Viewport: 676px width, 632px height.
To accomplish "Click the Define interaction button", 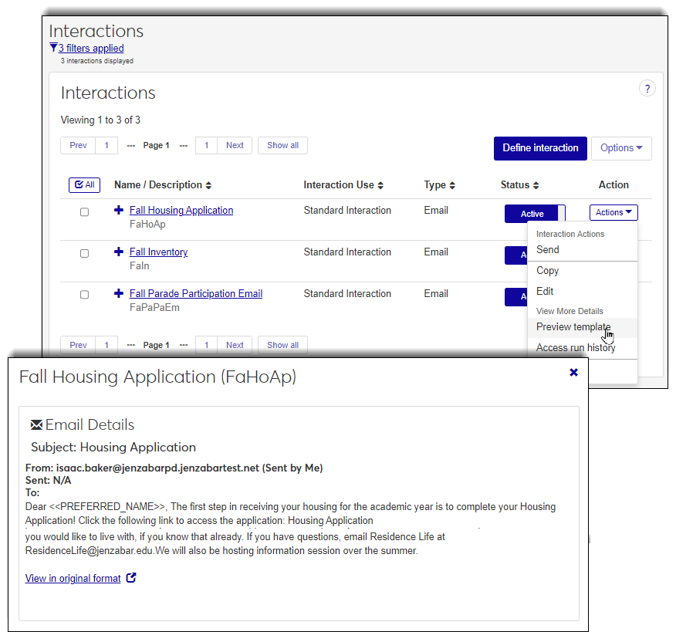I will (x=540, y=148).
